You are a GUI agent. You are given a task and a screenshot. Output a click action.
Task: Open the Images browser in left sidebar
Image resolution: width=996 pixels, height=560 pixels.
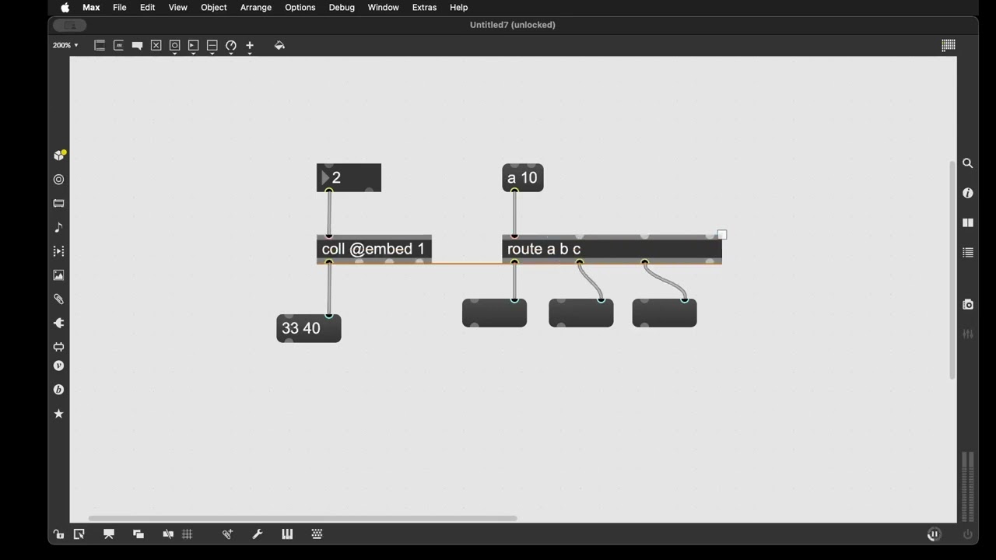(58, 275)
